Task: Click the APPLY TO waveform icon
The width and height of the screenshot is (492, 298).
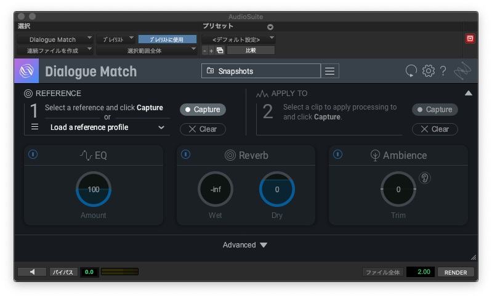Action: (262, 94)
